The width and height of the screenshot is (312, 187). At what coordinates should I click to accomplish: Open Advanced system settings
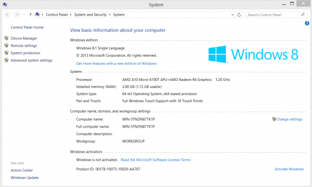tap(31, 60)
